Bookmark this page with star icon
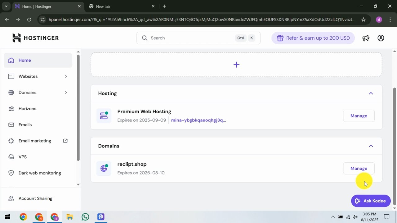Image resolution: width=397 pixels, height=223 pixels. [x=364, y=20]
